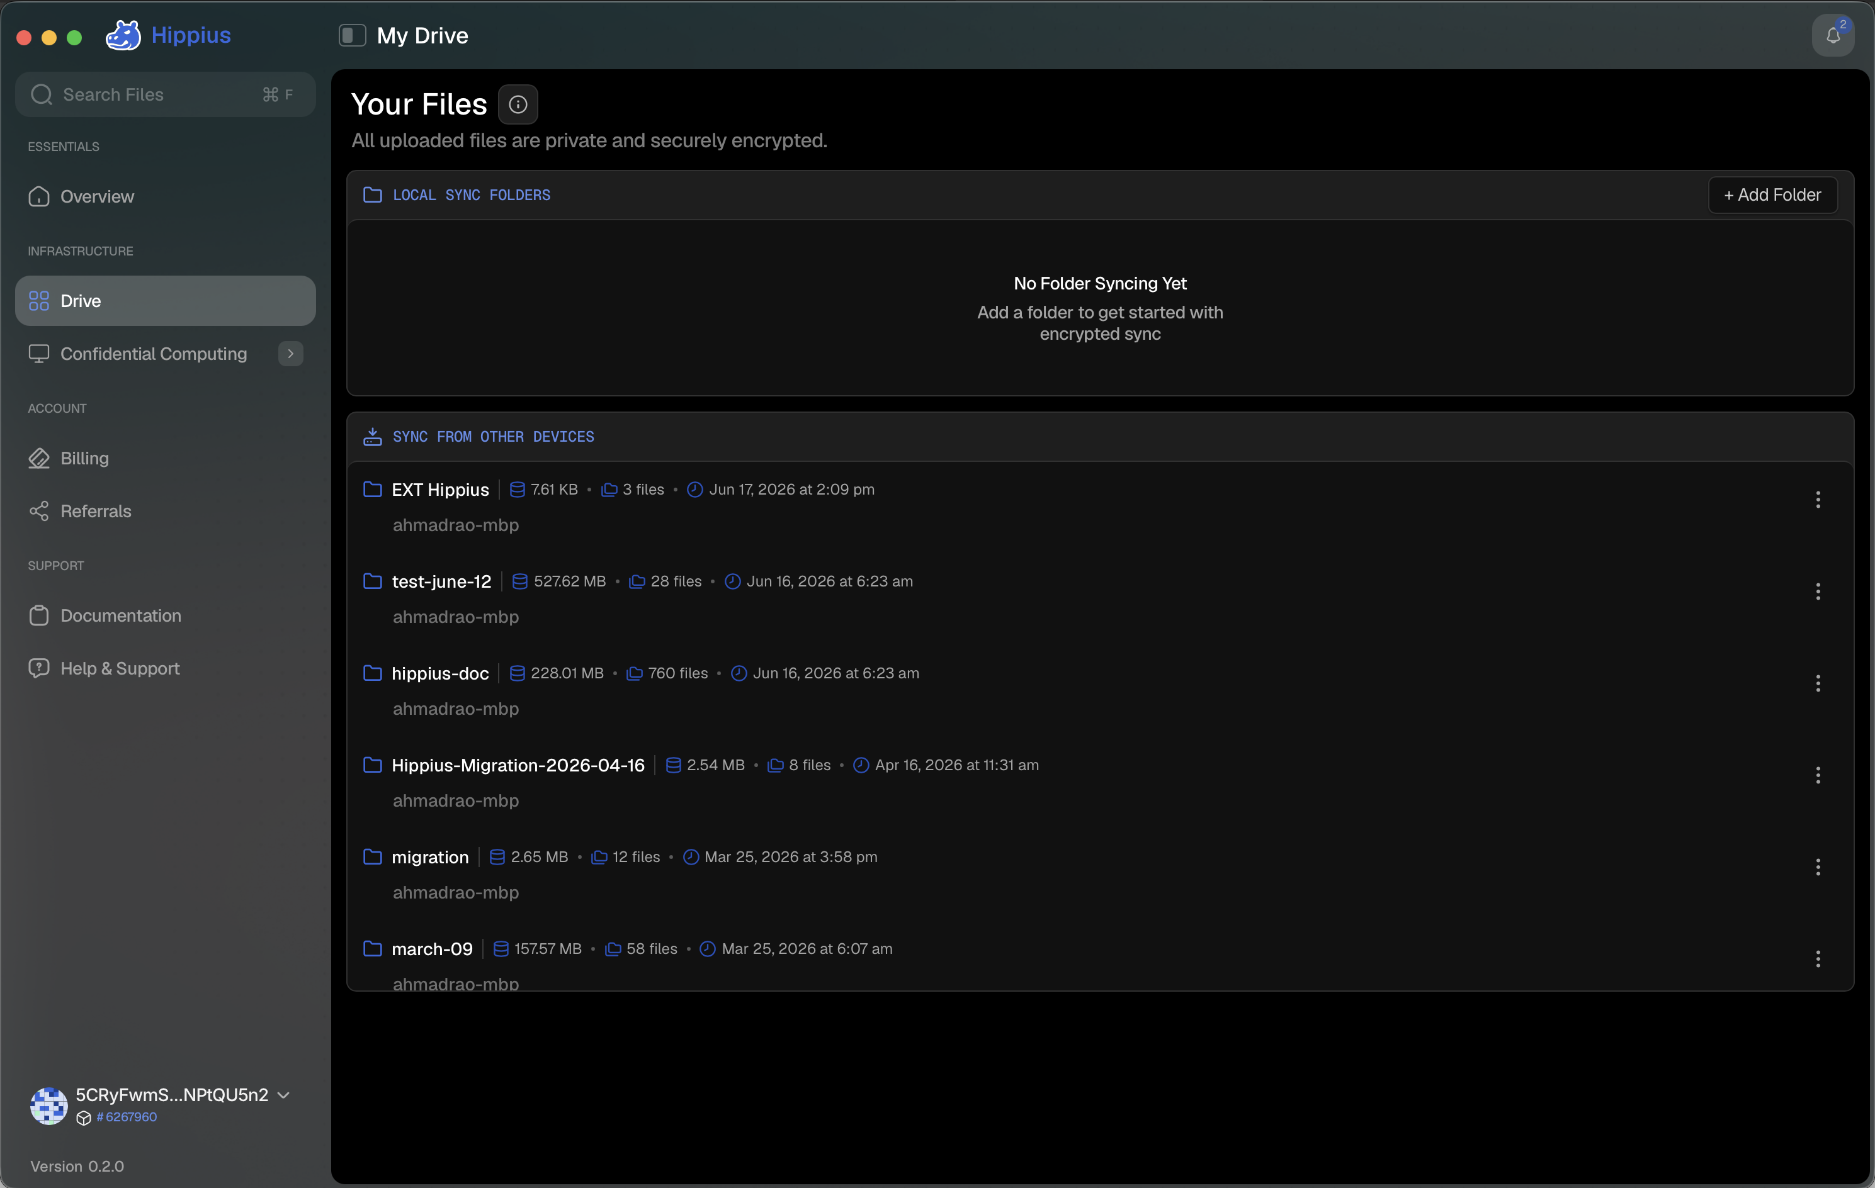Click the EXT Hippius folder icon
This screenshot has height=1188, width=1875.
click(x=372, y=490)
